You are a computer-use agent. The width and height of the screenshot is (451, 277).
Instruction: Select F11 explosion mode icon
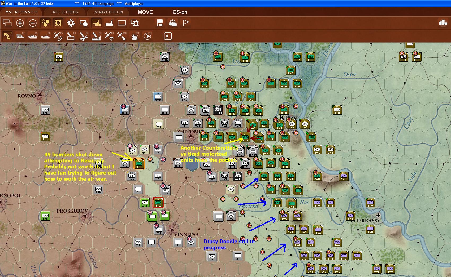coord(135,36)
